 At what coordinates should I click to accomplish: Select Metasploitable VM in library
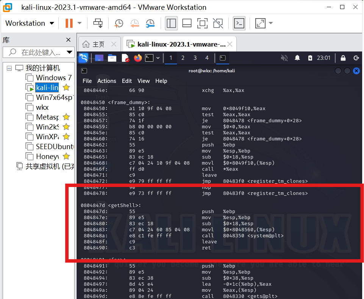[x=42, y=117]
